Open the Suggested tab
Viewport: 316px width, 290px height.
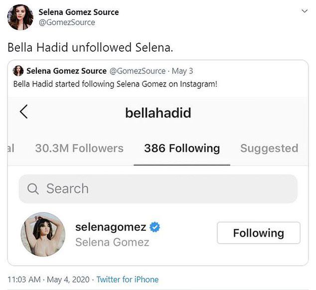pos(269,148)
